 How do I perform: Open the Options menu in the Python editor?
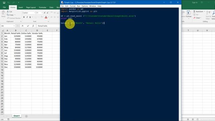point(85,6)
